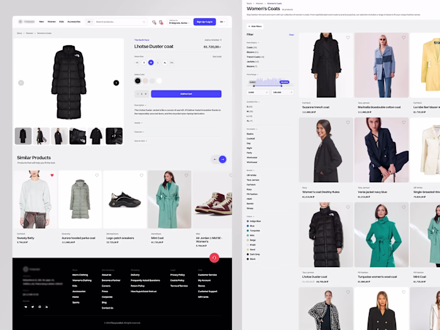Filter by Turquoise color
Screen dimensions: 440x330
click(x=253, y=231)
